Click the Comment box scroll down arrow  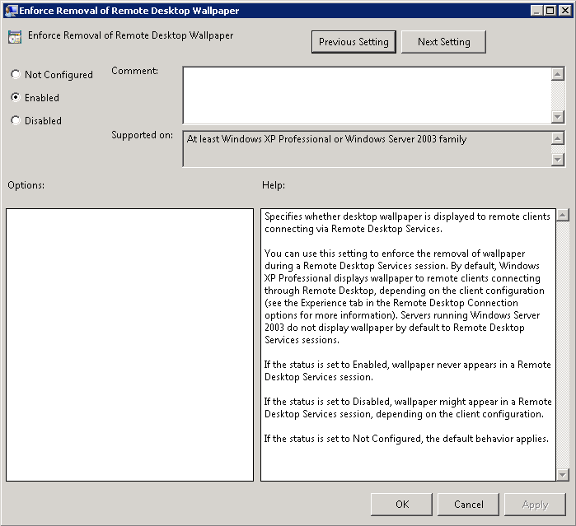click(558, 117)
